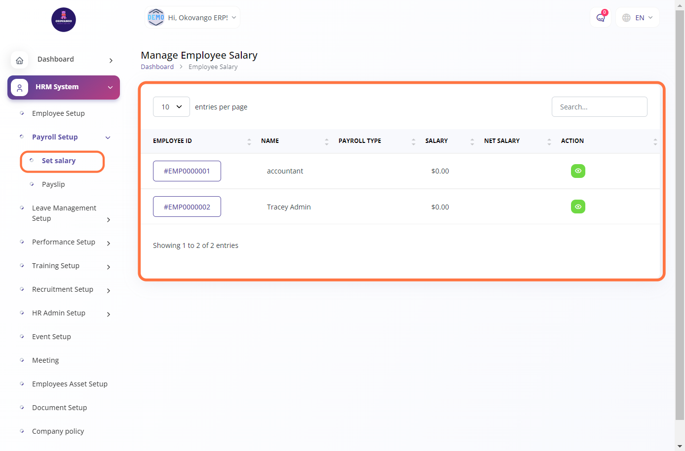This screenshot has width=685, height=451.
Task: Click the Search input field
Action: click(x=599, y=107)
